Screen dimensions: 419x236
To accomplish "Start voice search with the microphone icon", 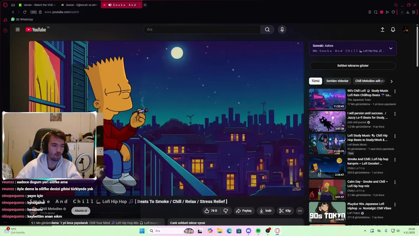I will (282, 29).
